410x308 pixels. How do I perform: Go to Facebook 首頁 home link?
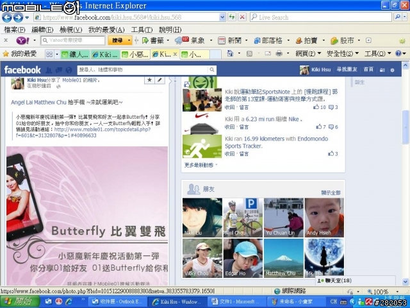[368, 69]
